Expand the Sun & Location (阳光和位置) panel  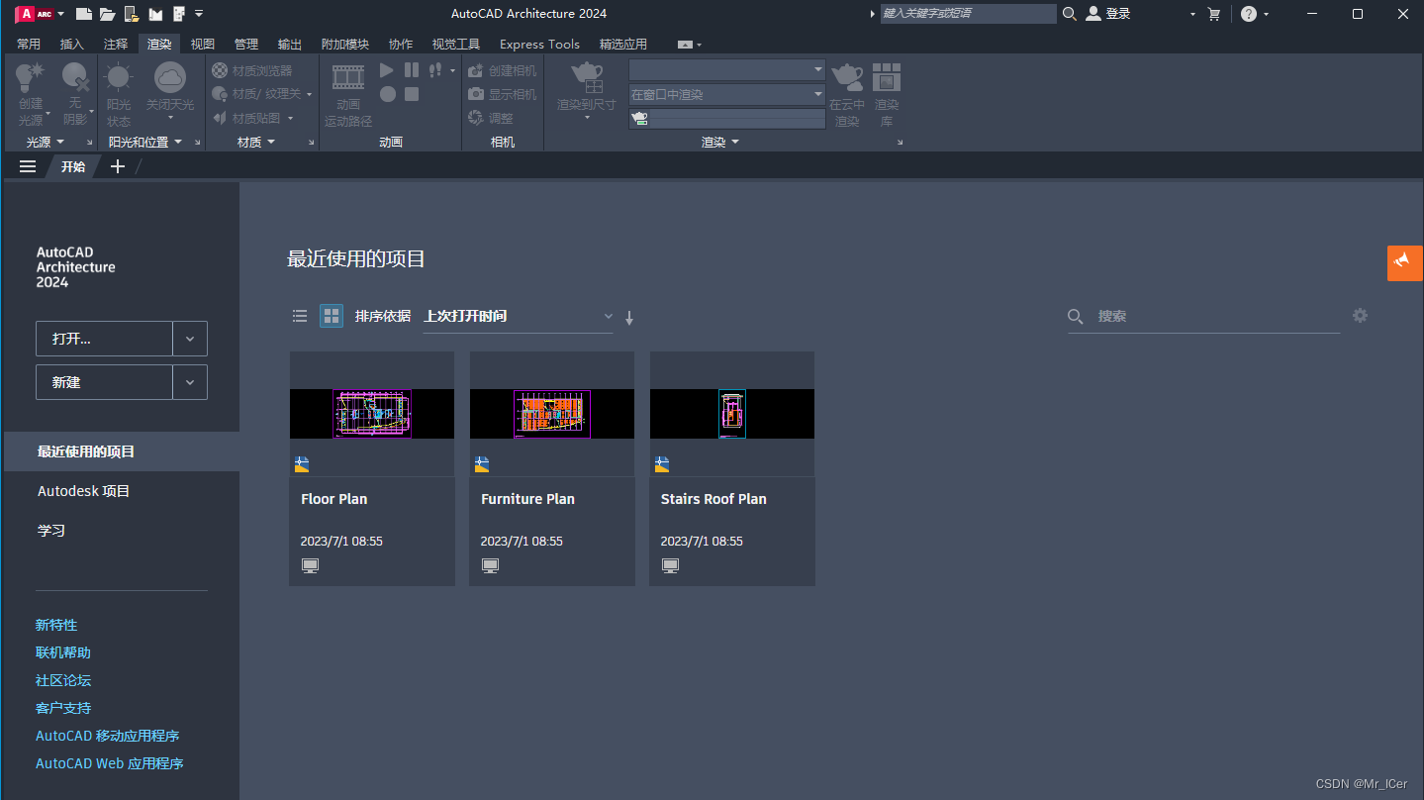pos(144,142)
